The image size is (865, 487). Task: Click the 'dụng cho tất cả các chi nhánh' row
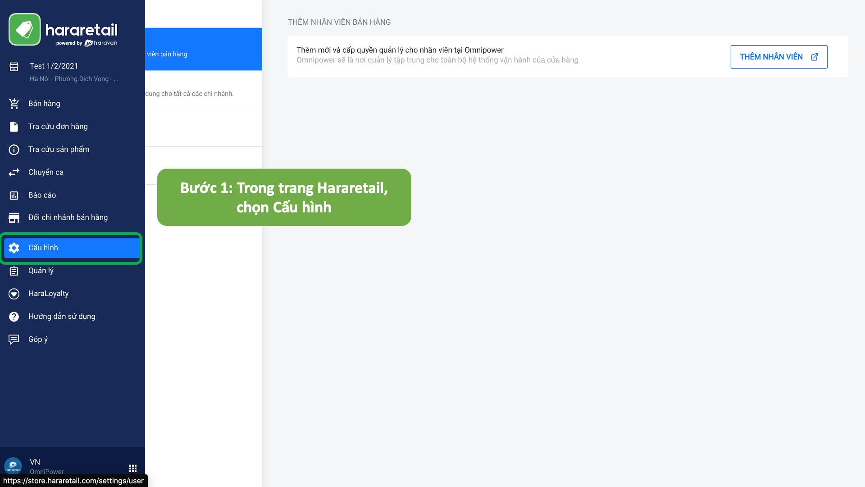(x=204, y=89)
